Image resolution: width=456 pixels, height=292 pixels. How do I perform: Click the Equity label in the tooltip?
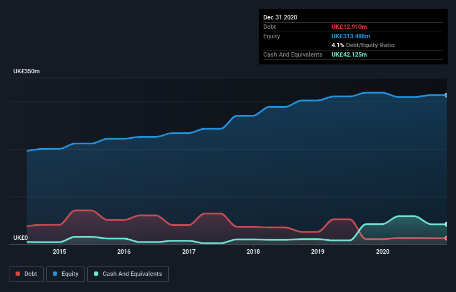(272, 36)
